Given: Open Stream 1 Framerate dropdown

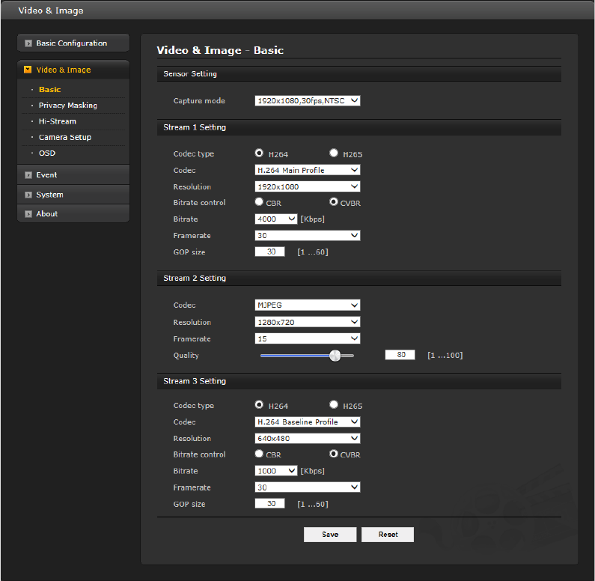Looking at the screenshot, I should click(308, 235).
